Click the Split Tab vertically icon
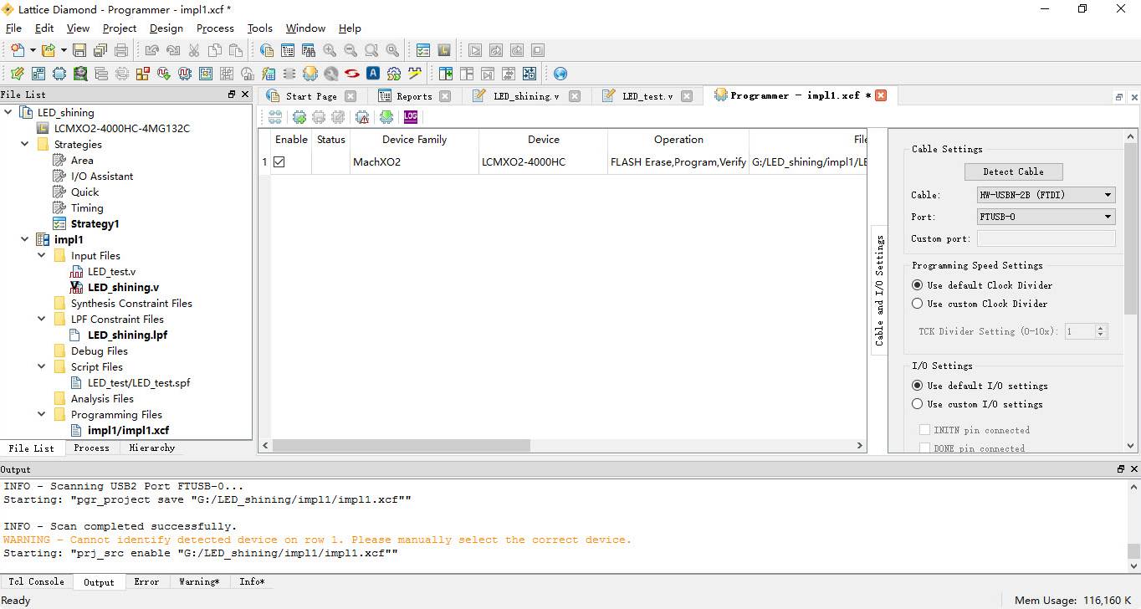1141x609 pixels. coord(446,74)
